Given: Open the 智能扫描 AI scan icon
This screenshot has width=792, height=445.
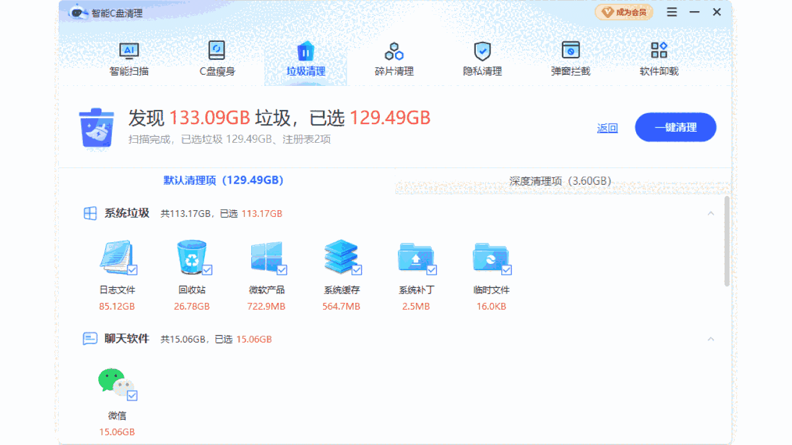Looking at the screenshot, I should (x=129, y=51).
